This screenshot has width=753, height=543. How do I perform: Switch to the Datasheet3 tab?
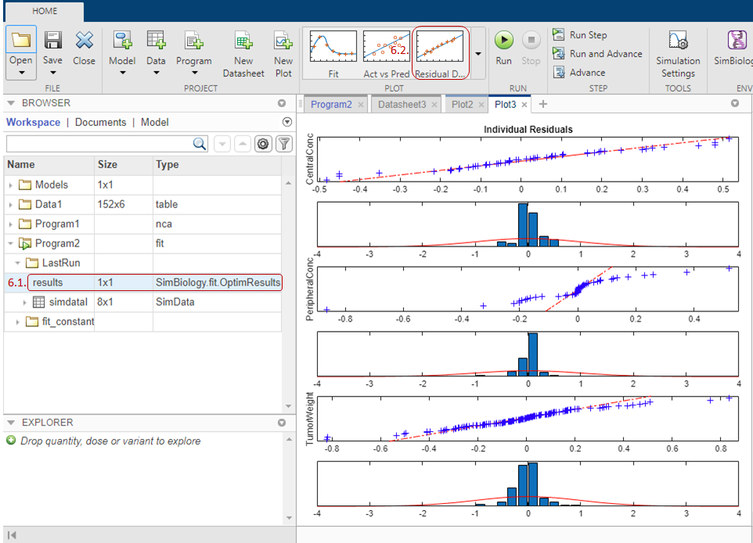(x=402, y=104)
